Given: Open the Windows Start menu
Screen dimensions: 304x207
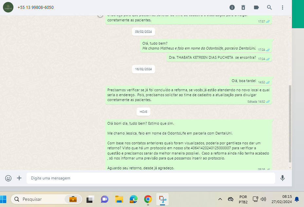Looking at the screenshot, I should click(3, 199).
